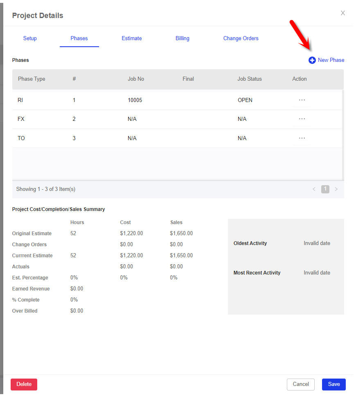The image size is (356, 397).
Task: Click the New Phase plus icon
Action: click(312, 60)
